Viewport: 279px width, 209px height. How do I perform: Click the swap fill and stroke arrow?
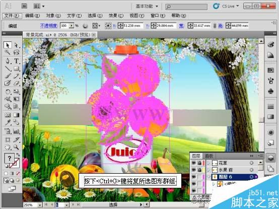(18, 154)
